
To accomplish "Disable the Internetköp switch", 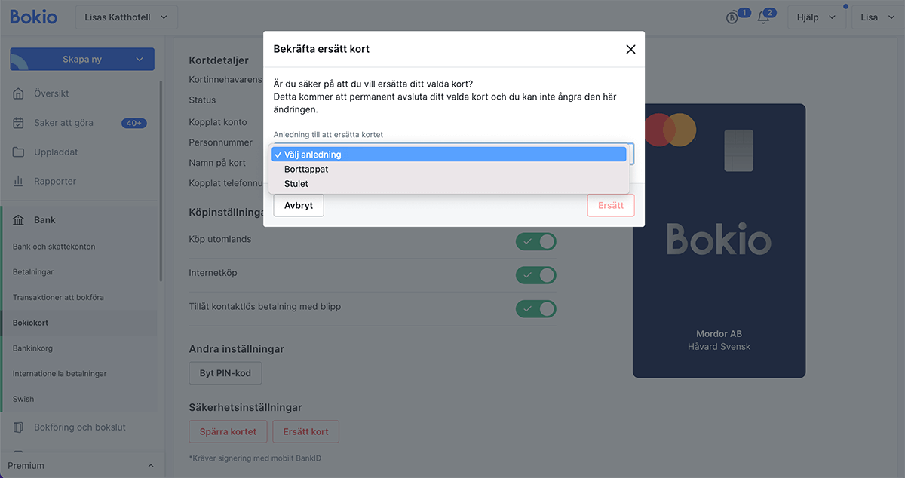I will click(535, 275).
